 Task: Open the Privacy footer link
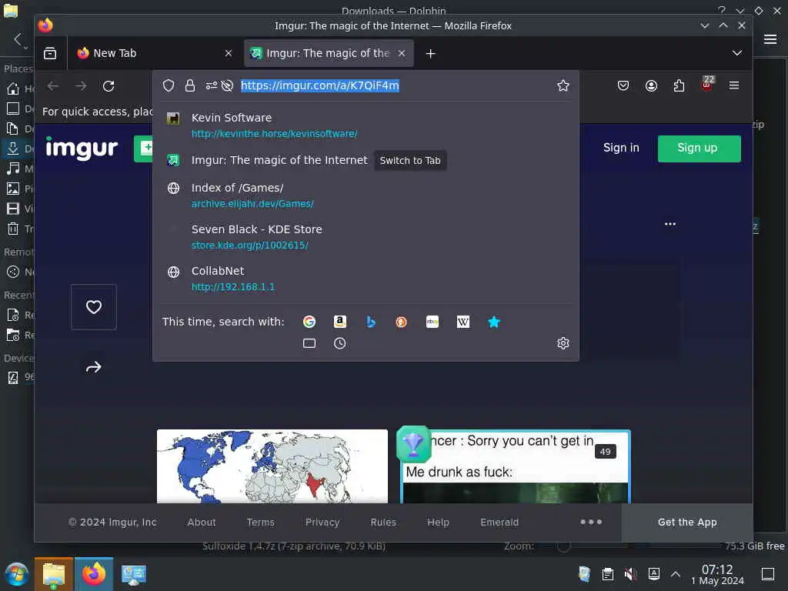[322, 523]
